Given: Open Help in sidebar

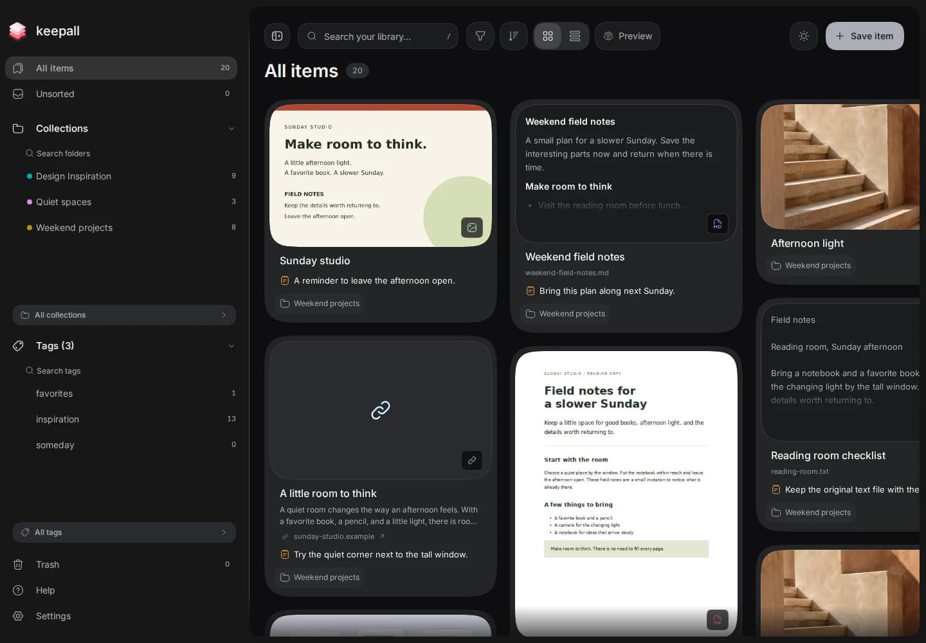Looking at the screenshot, I should pos(121,590).
